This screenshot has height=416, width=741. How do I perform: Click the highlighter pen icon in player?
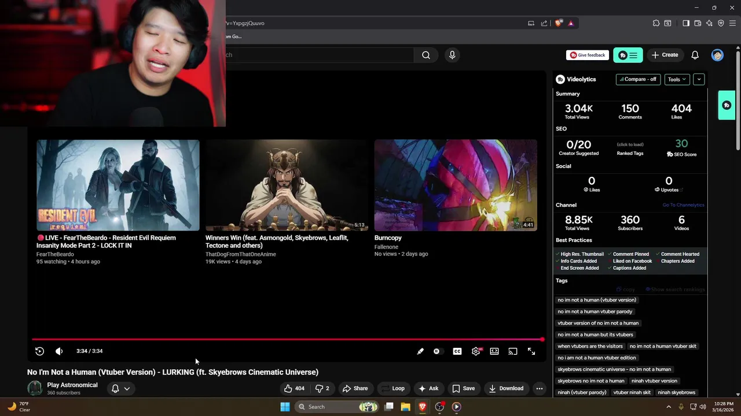[x=420, y=351]
